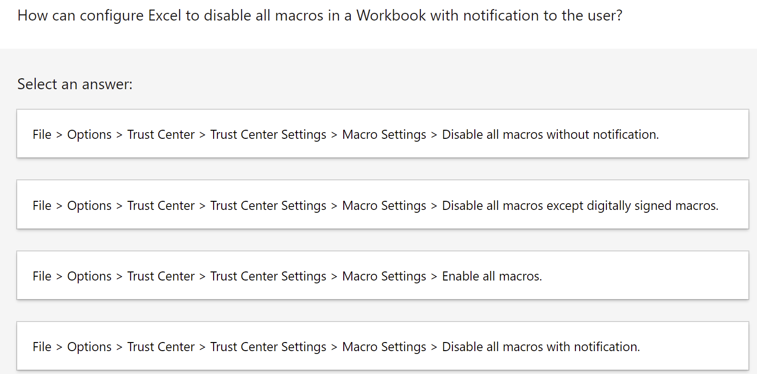Click 'Disable all macros except digitally signed macros.' text
757x374 pixels.
tap(580, 206)
